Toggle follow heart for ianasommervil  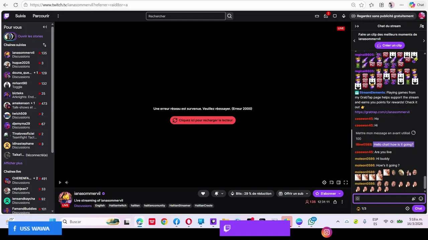203,193
